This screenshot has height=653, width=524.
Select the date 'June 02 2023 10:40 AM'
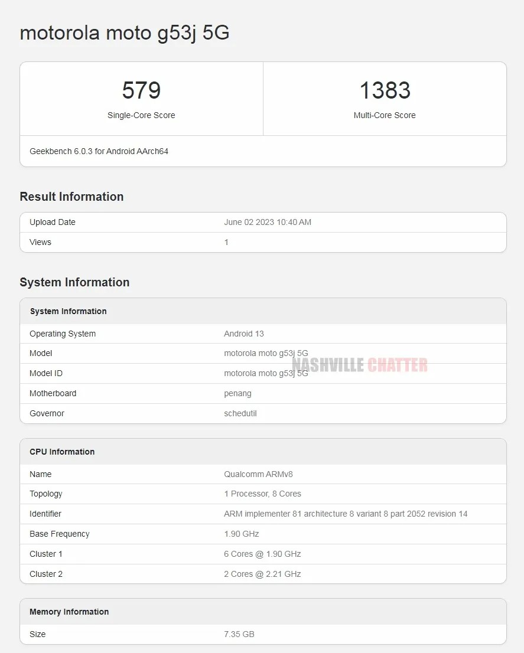pos(268,222)
